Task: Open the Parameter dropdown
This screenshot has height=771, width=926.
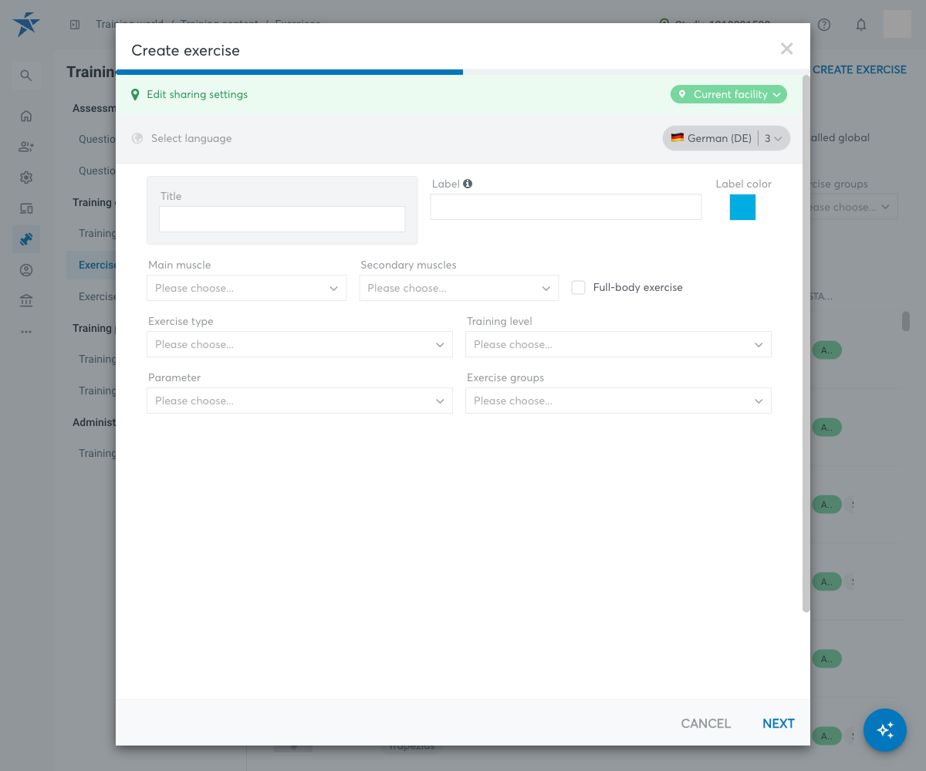Action: pyautogui.click(x=299, y=401)
